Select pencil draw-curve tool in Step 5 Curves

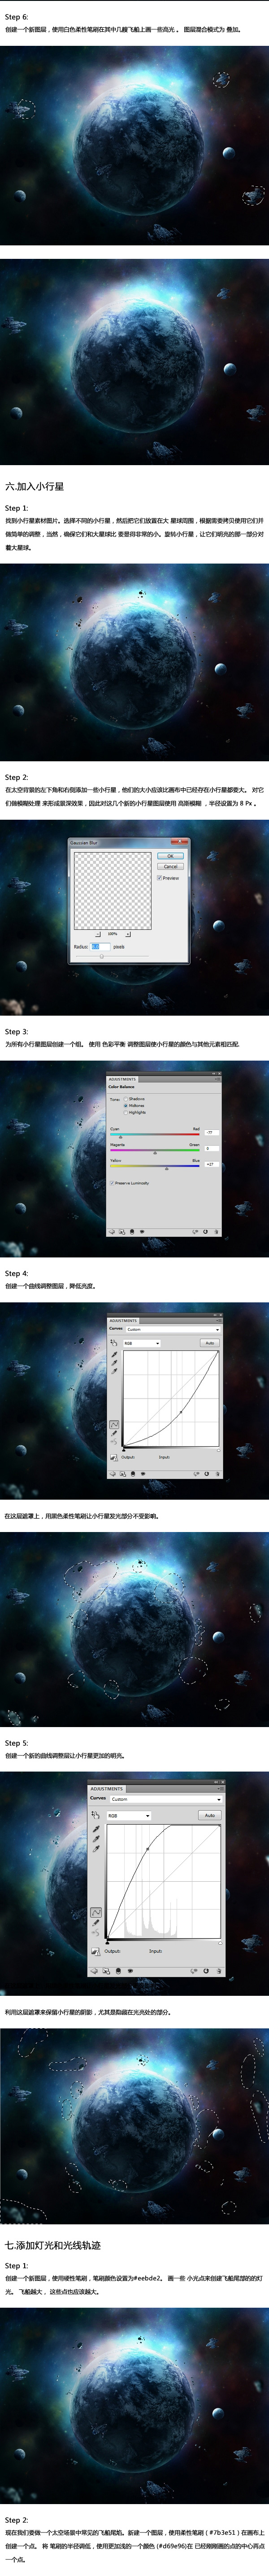95,1922
